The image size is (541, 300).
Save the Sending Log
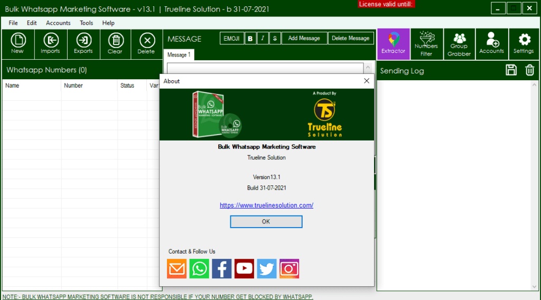[x=511, y=70]
